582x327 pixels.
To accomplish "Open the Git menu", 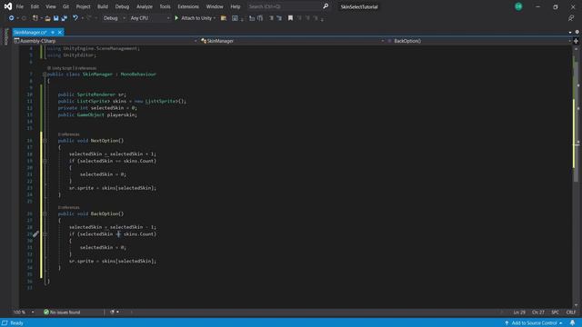I will [65, 6].
